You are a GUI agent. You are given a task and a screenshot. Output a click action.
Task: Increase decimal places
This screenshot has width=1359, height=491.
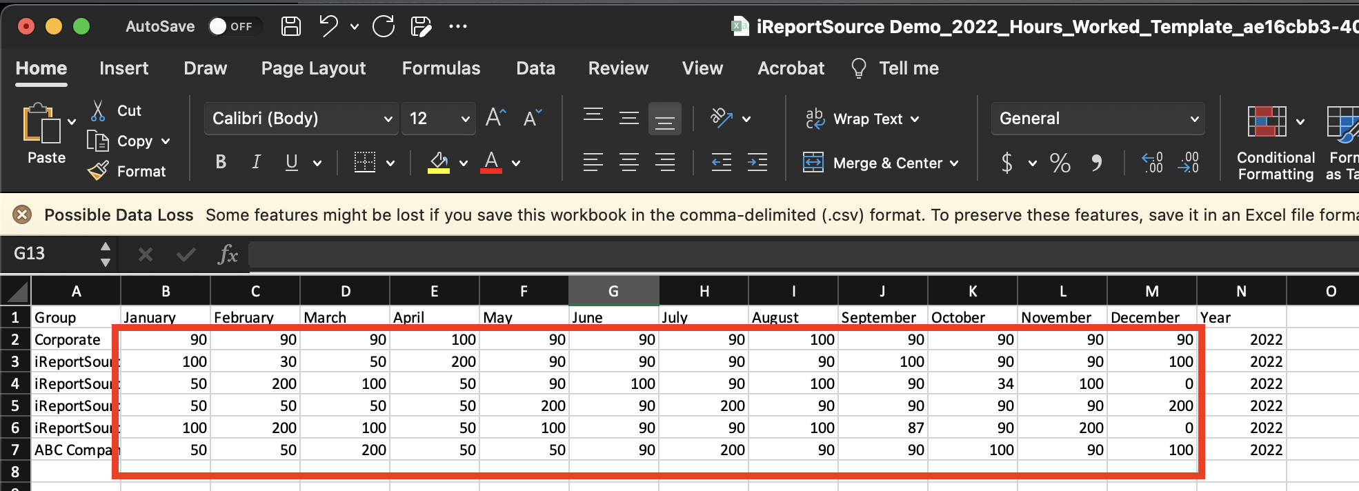click(x=1152, y=163)
